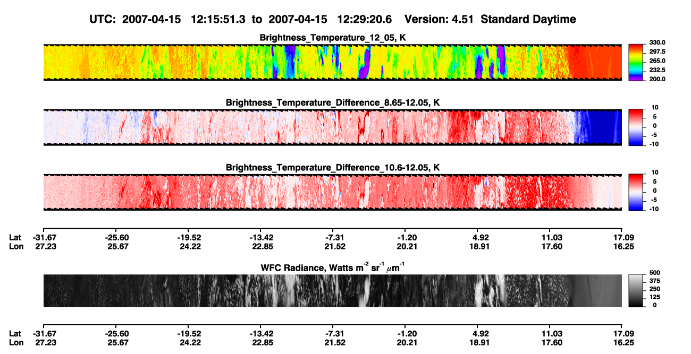Click longitude "21.52" under the 10.6-12.05 panel
This screenshot has width=691, height=354.
[x=333, y=246]
